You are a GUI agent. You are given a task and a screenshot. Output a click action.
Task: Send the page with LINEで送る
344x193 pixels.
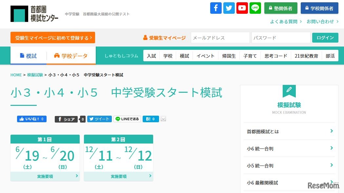point(127,119)
